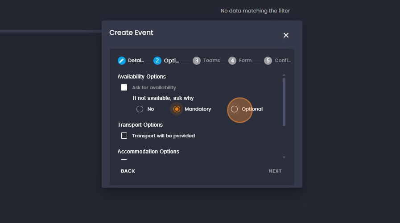Viewport: 400px width, 223px height.
Task: Select the No radio button
Action: point(140,109)
